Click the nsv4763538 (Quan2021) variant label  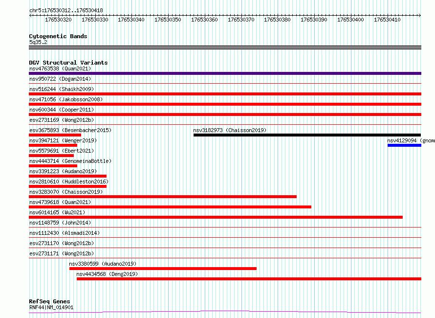click(x=60, y=68)
